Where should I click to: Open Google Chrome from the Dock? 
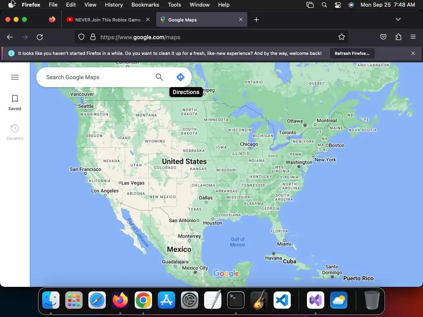click(x=143, y=300)
